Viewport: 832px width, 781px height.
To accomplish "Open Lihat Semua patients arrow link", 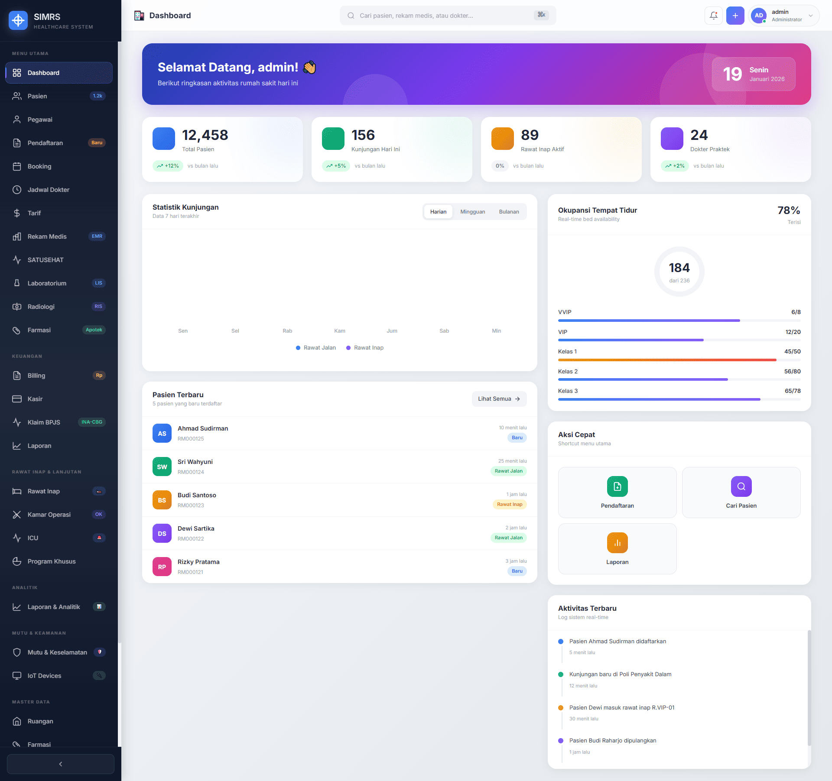I will tap(499, 399).
